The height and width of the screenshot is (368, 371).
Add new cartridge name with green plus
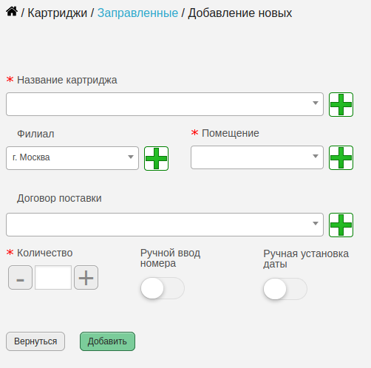click(341, 104)
